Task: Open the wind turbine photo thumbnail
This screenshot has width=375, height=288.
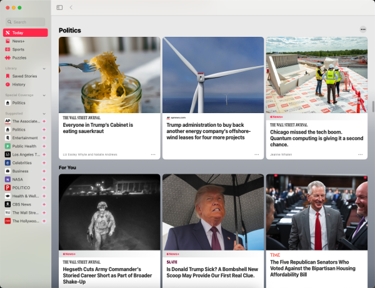Action: 213,75
